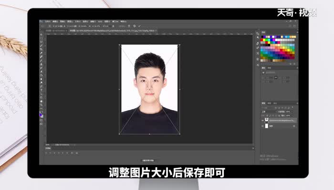Viewport: 334px width, 190px height.
Task: Close the active document tab
Action: point(156,31)
